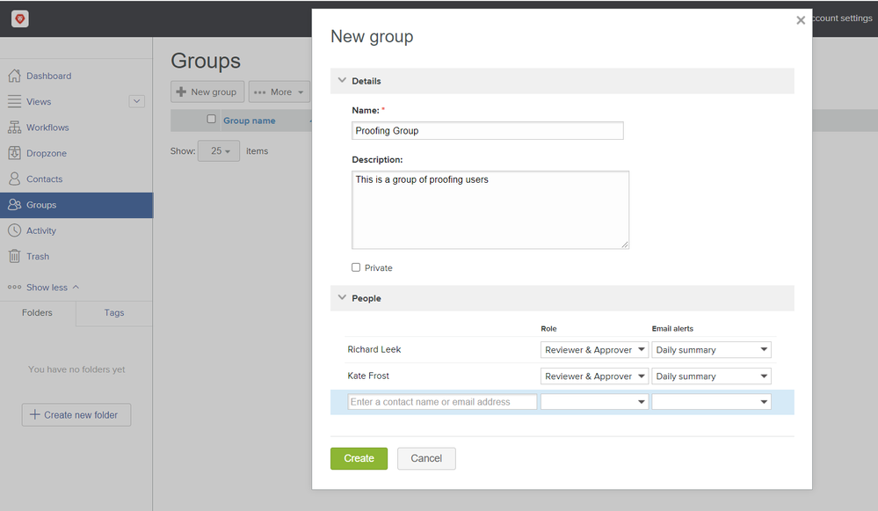Open Kate Frost's Email alerts dropdown
The image size is (878, 511).
pos(711,376)
